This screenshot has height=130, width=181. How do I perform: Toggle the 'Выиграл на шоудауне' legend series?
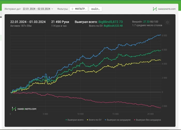pyautogui.click(x=118, y=120)
